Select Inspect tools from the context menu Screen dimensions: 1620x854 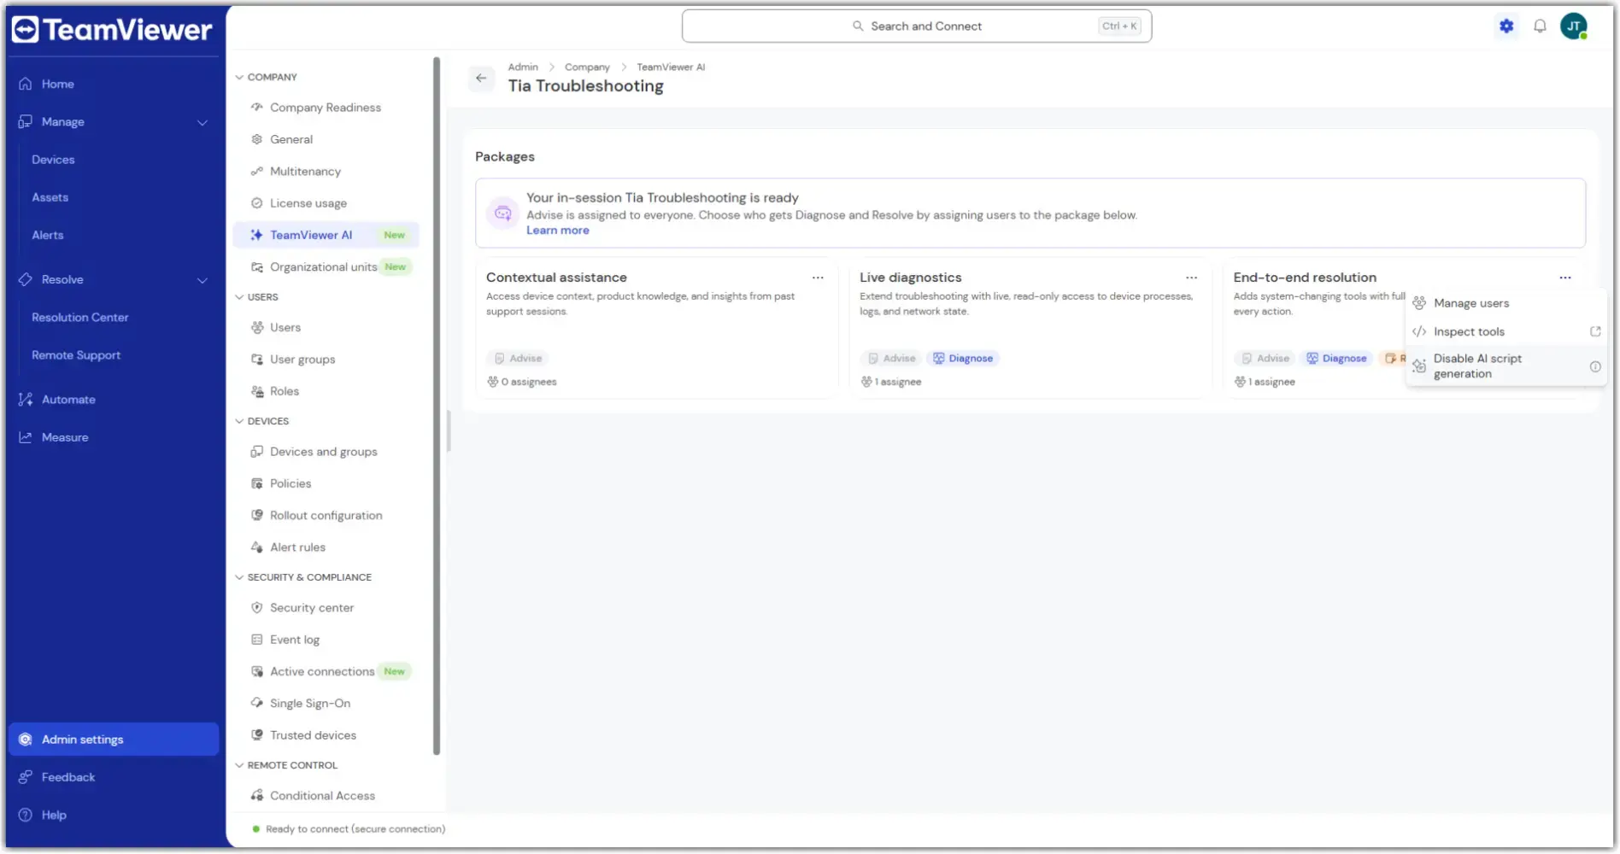point(1506,331)
